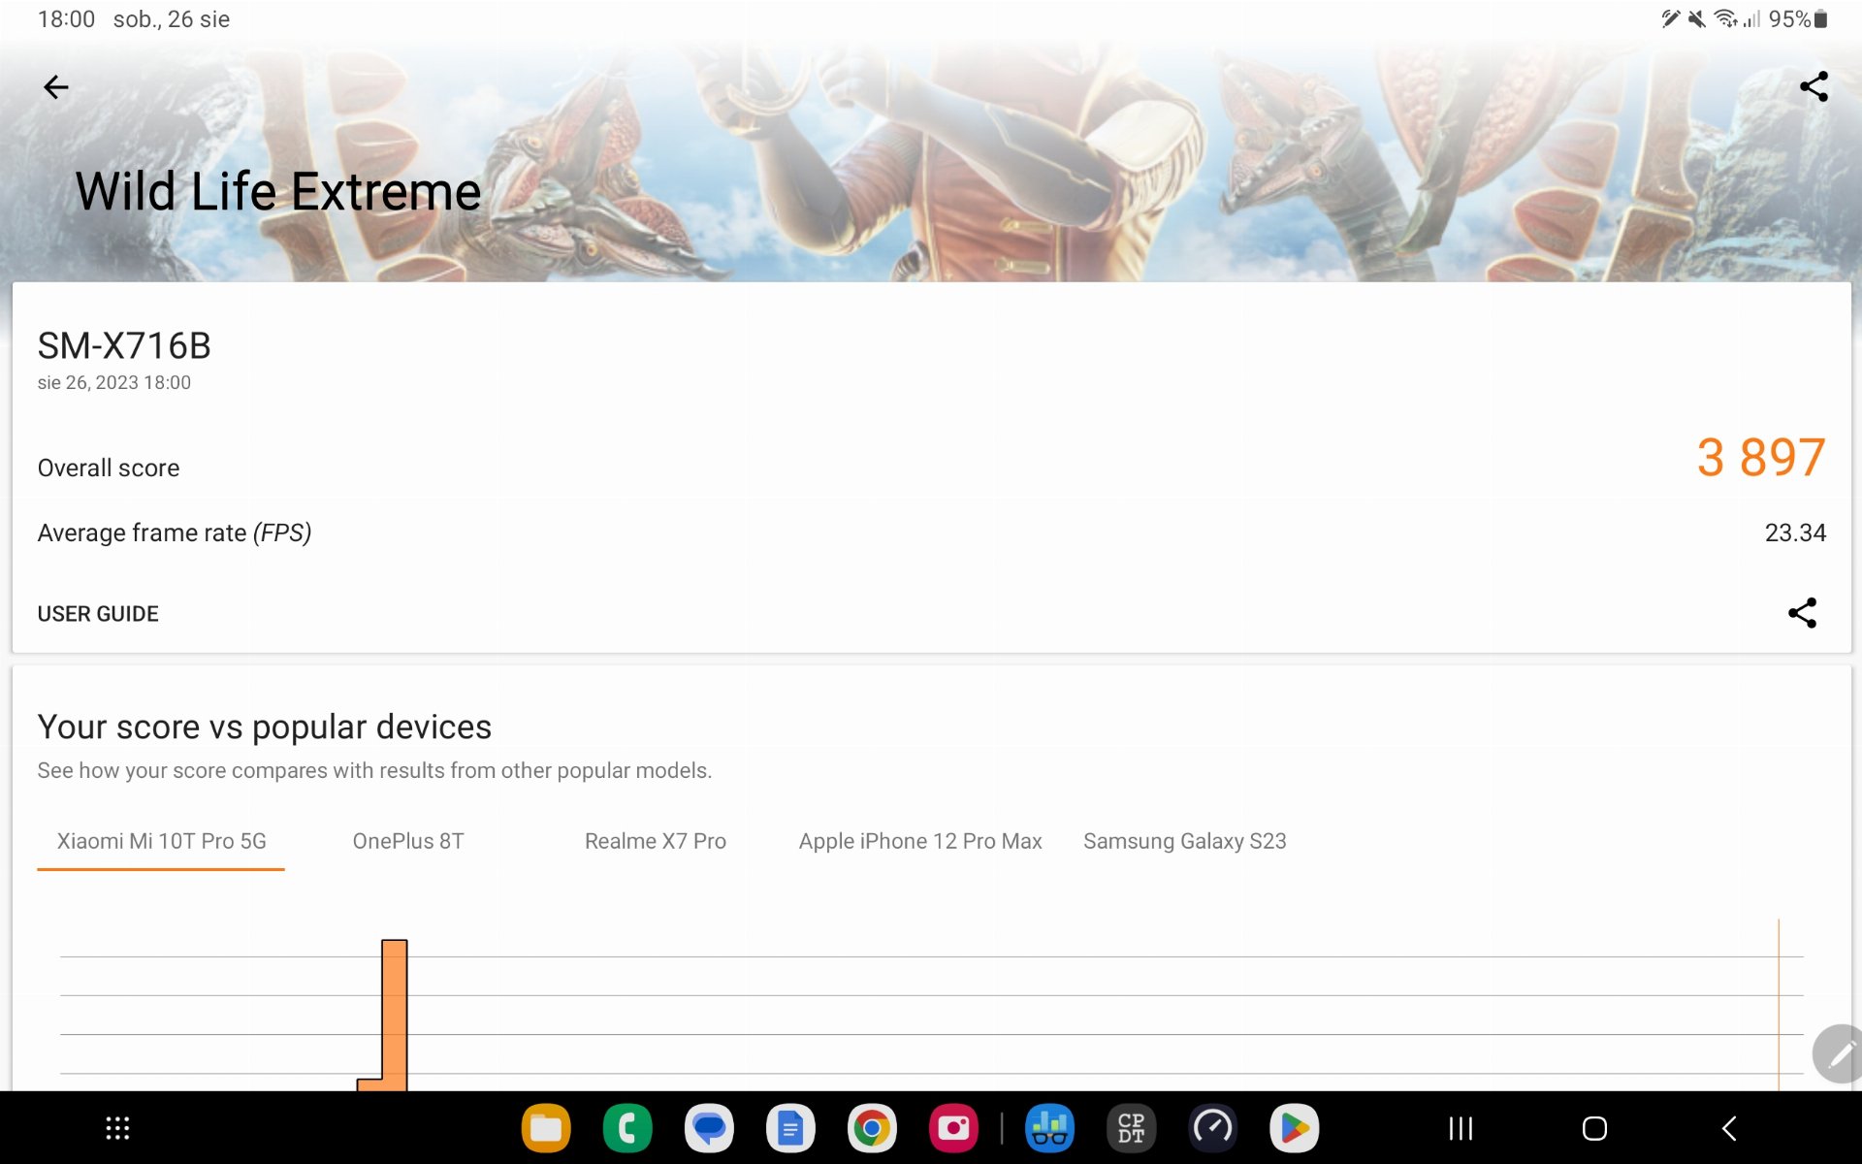Click the status bar clock 18:00
Image resolution: width=1862 pixels, height=1164 pixels.
coord(66,19)
